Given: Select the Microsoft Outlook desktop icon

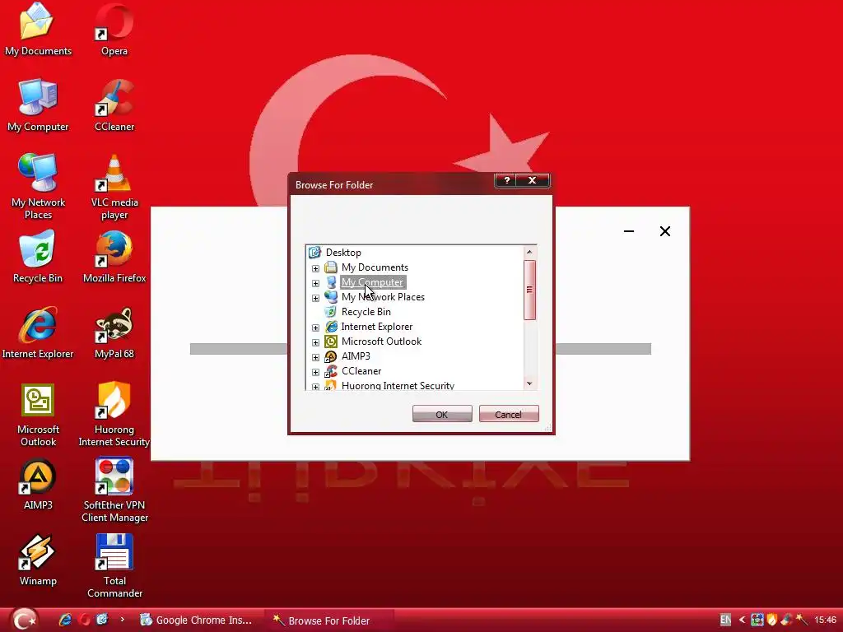Looking at the screenshot, I should tap(38, 415).
